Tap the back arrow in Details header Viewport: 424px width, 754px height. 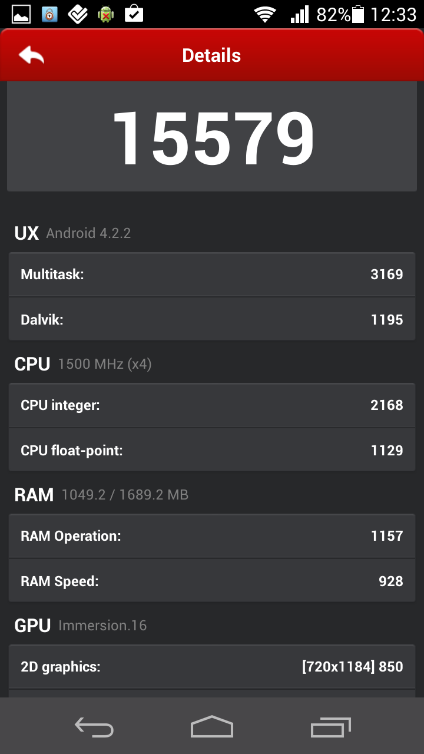(x=32, y=55)
